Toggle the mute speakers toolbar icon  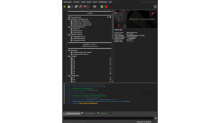tap(85, 6)
